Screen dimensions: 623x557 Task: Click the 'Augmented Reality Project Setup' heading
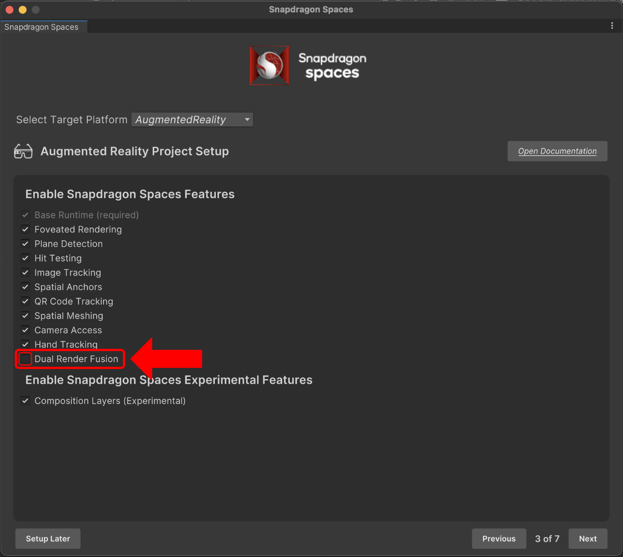134,151
